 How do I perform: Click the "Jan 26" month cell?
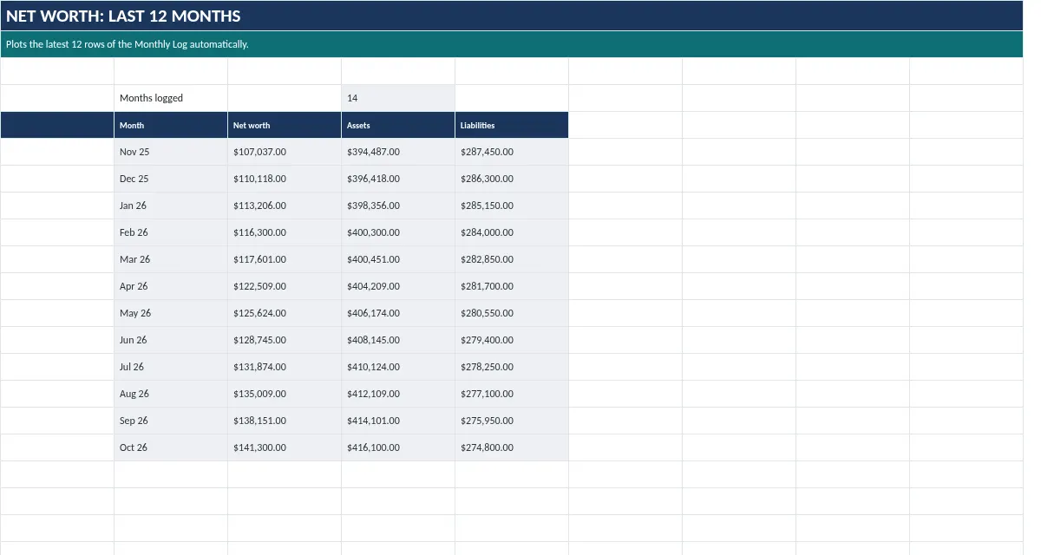tap(171, 206)
